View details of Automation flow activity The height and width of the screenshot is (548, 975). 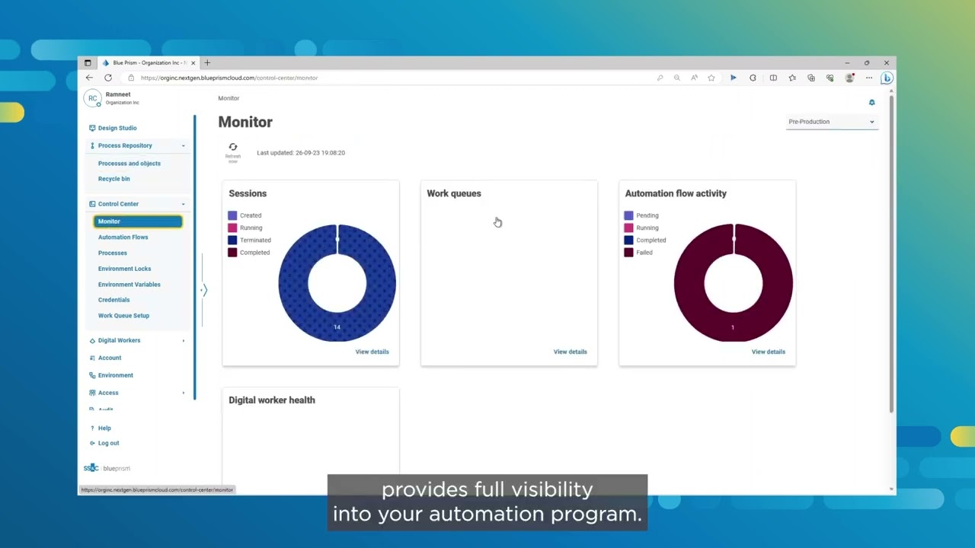tap(768, 352)
